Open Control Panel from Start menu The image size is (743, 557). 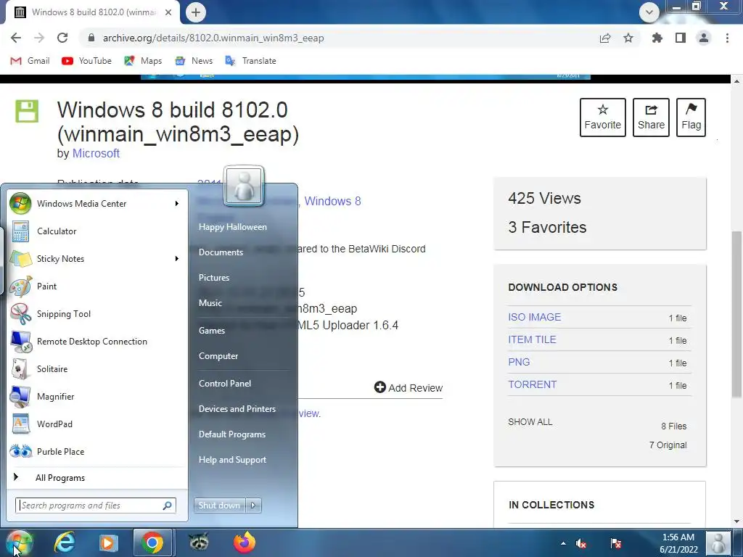click(225, 384)
